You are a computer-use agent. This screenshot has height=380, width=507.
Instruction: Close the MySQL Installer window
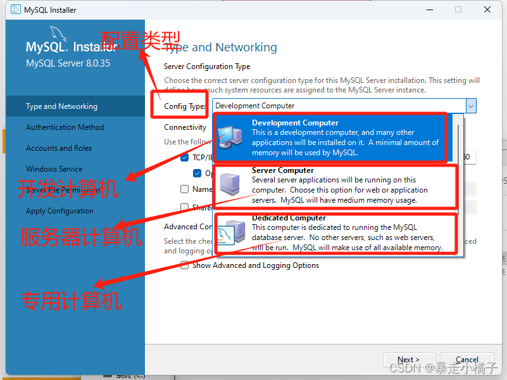487,9
